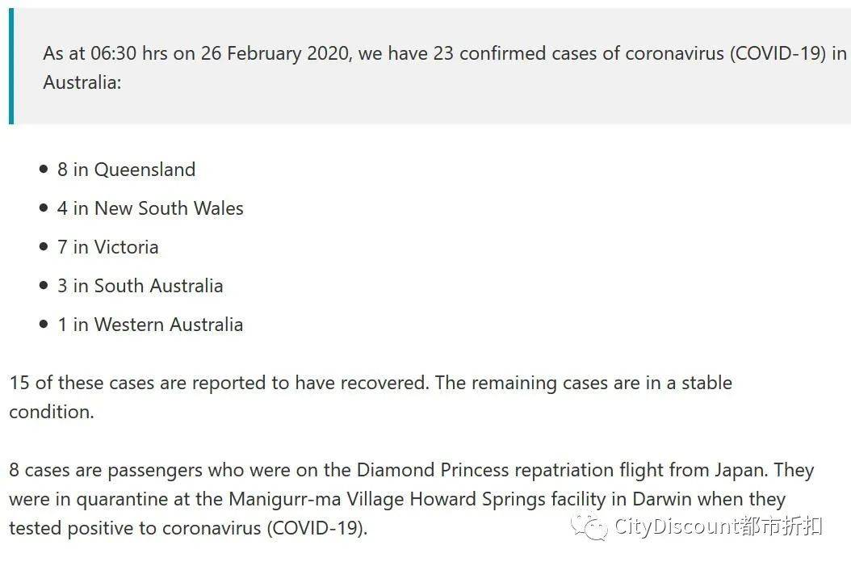Viewport: 851px width, 566px height.
Task: Pick the "1 in Western Australia" entry
Action: click(150, 325)
